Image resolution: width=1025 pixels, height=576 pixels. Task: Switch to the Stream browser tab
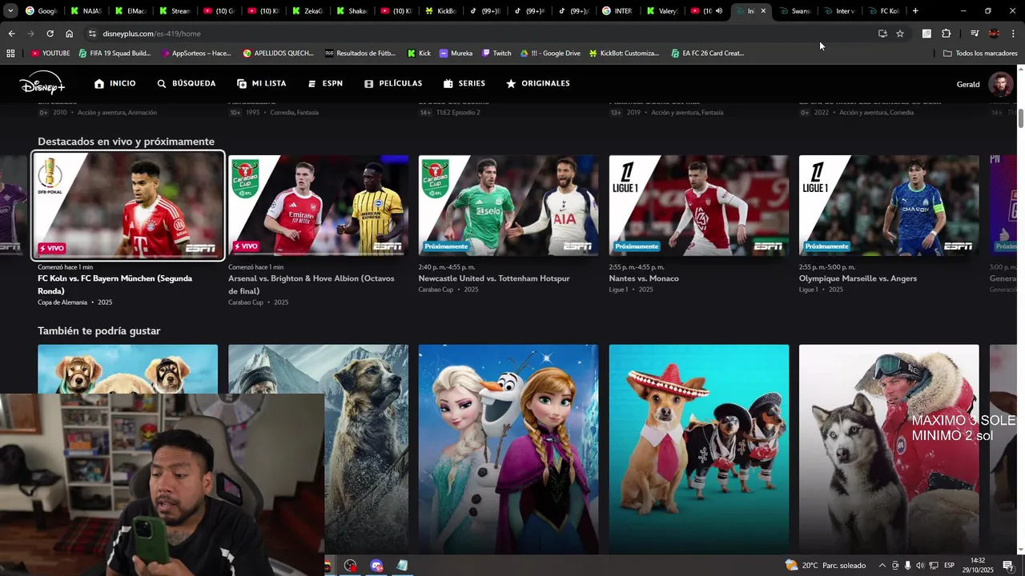pos(174,11)
